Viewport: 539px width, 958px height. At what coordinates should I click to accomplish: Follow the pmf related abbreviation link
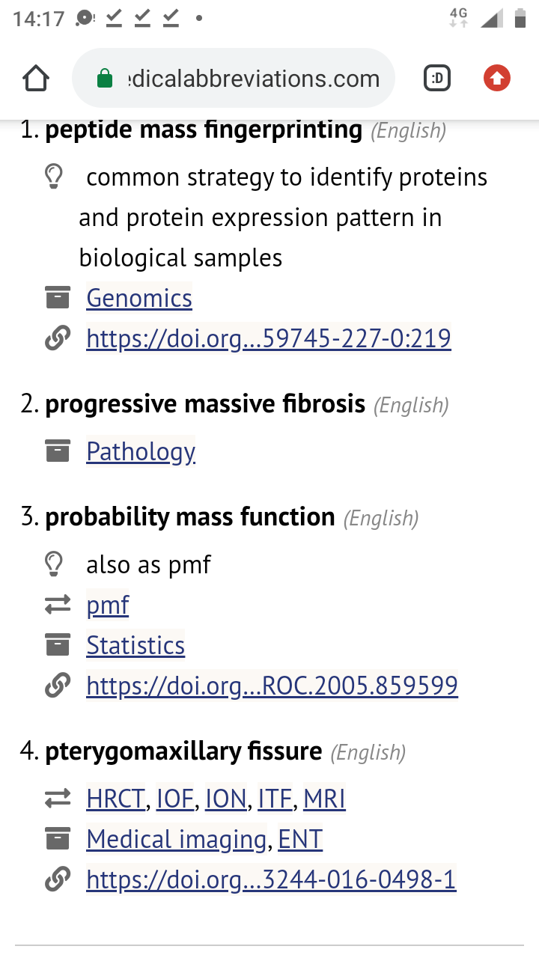[108, 605]
